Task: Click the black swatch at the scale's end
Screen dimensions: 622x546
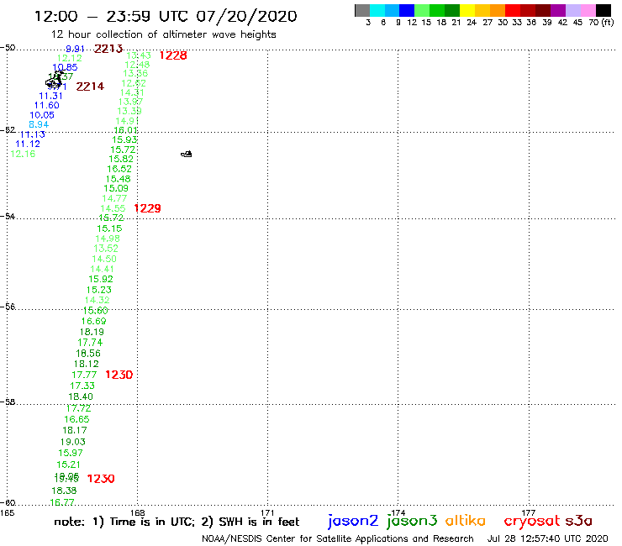Action: click(x=603, y=10)
